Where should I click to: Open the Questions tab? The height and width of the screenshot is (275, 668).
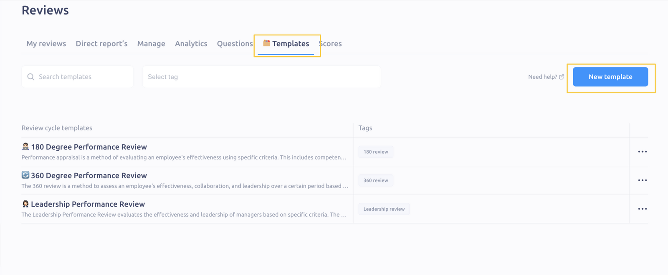(x=235, y=44)
